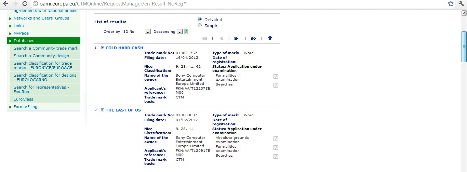Open EURONICE/EUROACE classification search
Screen dimensions: 467x172
(x=43, y=65)
